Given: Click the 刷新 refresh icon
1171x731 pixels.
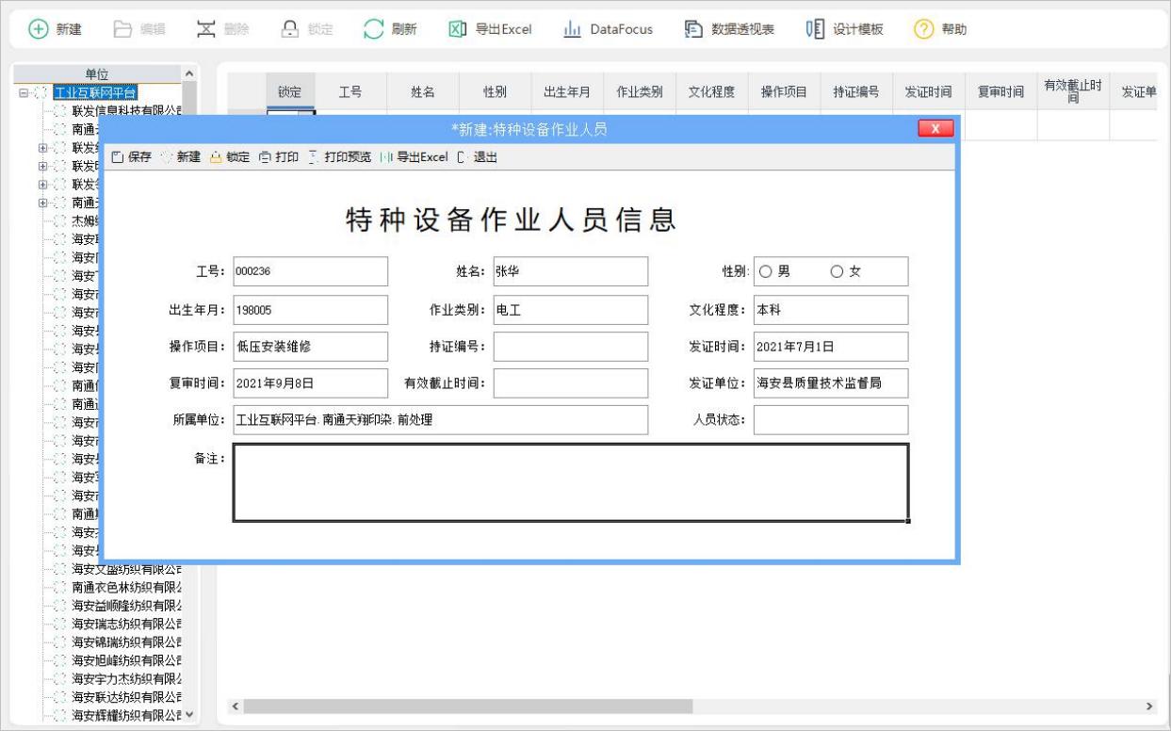Looking at the screenshot, I should pyautogui.click(x=389, y=29).
